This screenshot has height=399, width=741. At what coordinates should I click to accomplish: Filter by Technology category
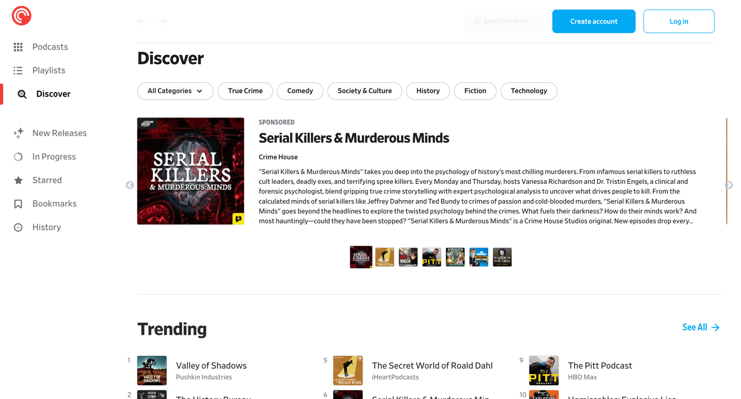(x=529, y=91)
